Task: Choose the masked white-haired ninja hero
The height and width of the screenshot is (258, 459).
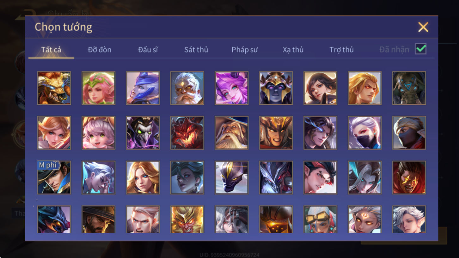Action: click(364, 133)
